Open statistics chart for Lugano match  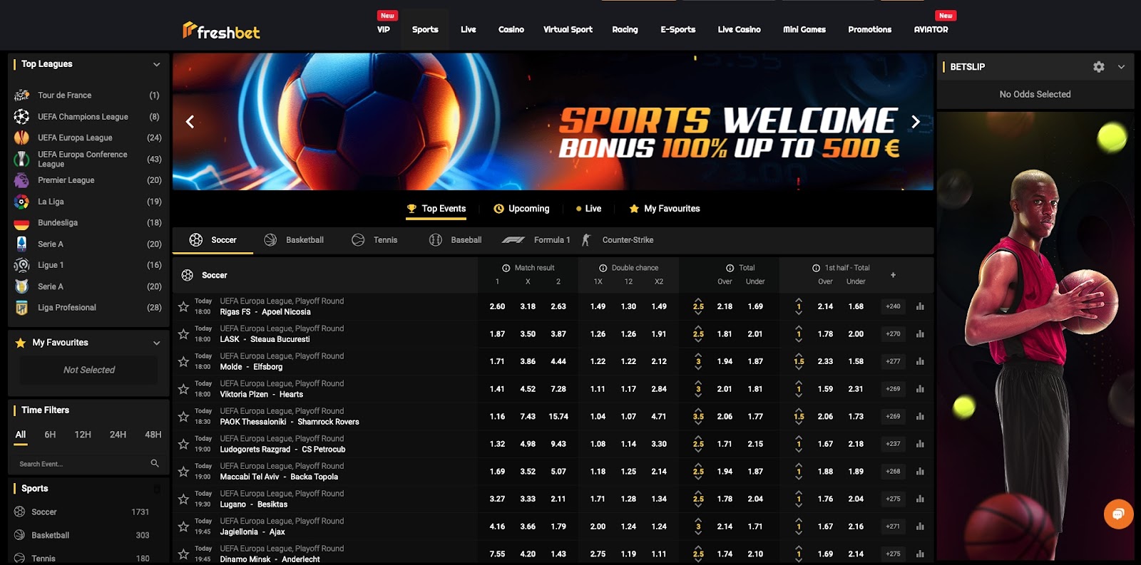tap(920, 499)
